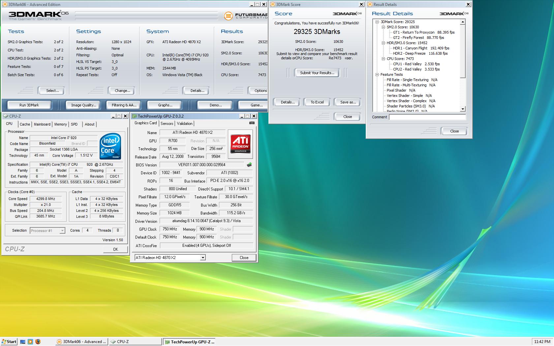Open the Processor selection dropdown in CPU-Z

tap(62, 231)
